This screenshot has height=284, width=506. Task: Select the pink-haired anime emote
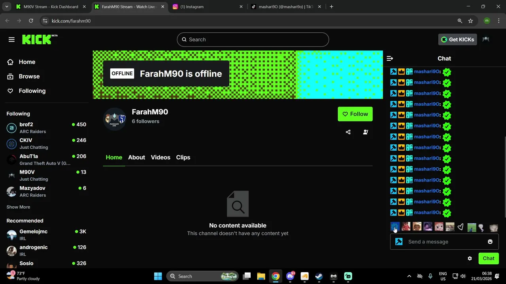tap(439, 227)
